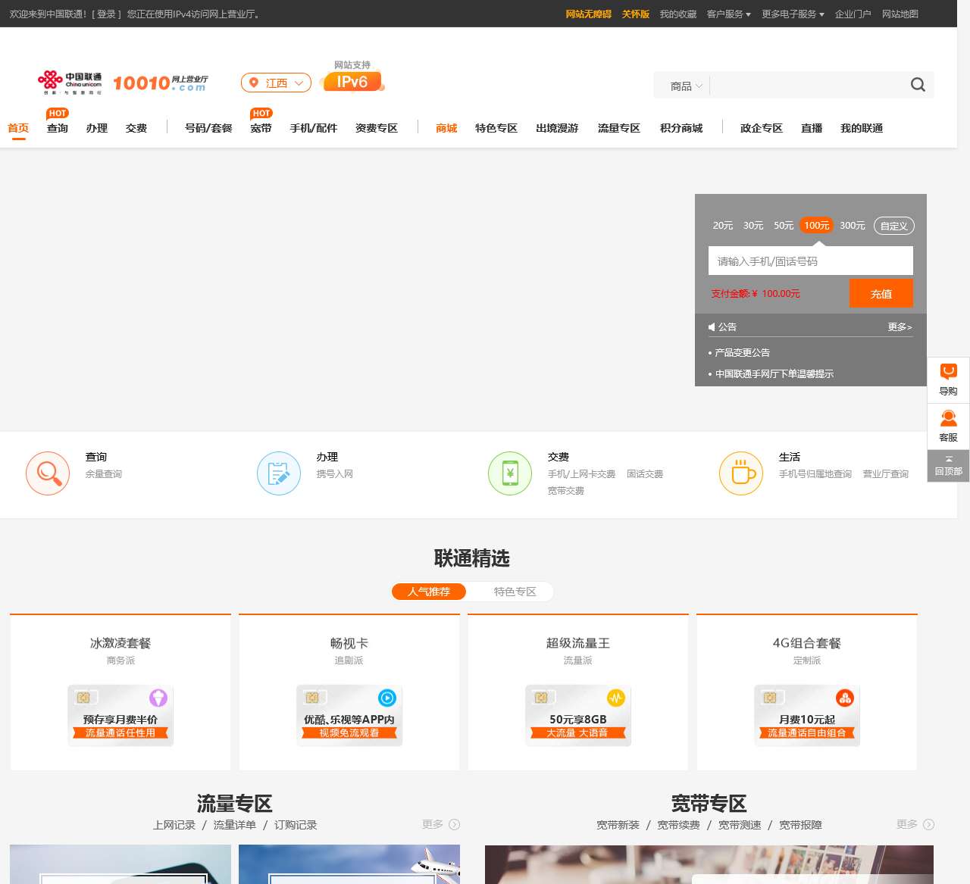Click the 导购 shopping guide icon
The height and width of the screenshot is (884, 970).
[x=948, y=380]
